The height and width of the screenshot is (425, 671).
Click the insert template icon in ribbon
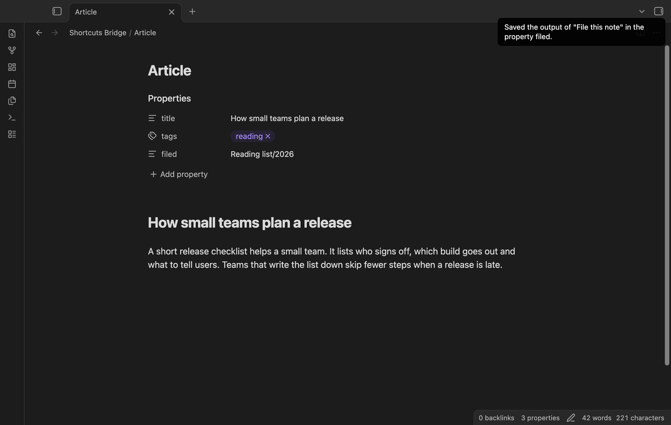(x=12, y=101)
